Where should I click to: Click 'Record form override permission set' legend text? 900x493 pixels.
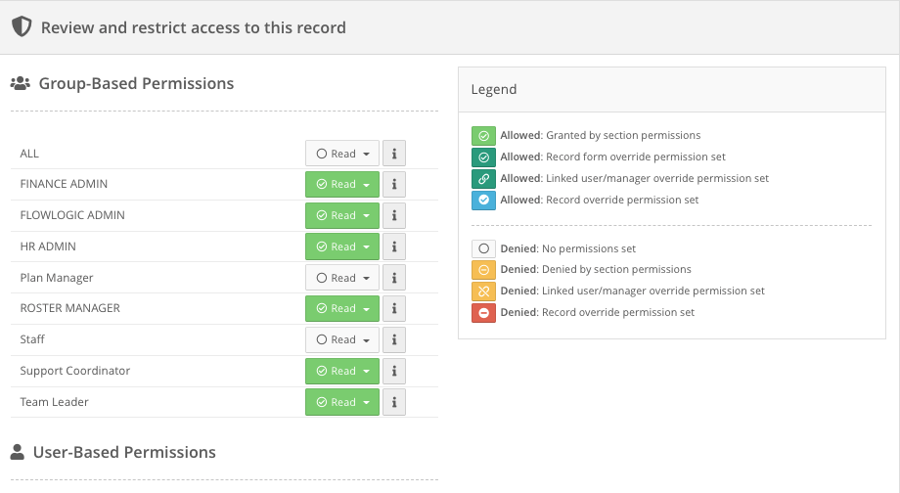click(636, 157)
